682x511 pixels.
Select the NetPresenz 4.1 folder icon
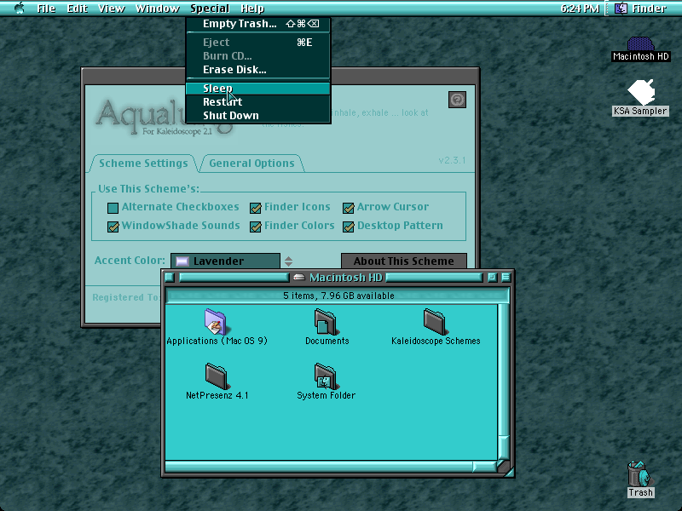pyautogui.click(x=217, y=376)
